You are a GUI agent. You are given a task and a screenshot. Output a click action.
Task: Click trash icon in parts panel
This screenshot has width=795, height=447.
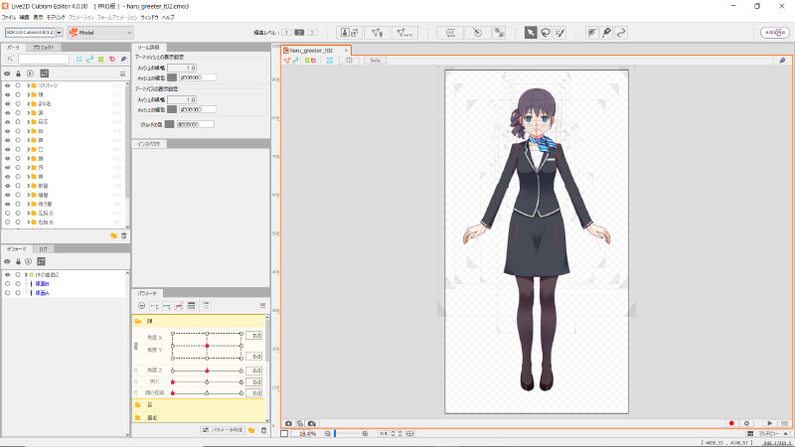123,235
